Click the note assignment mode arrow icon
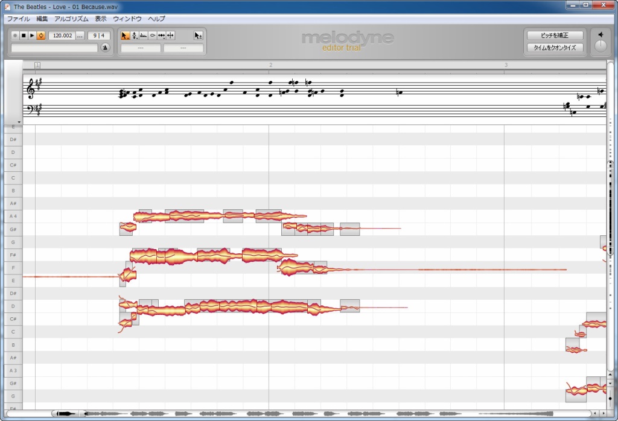 click(198, 36)
